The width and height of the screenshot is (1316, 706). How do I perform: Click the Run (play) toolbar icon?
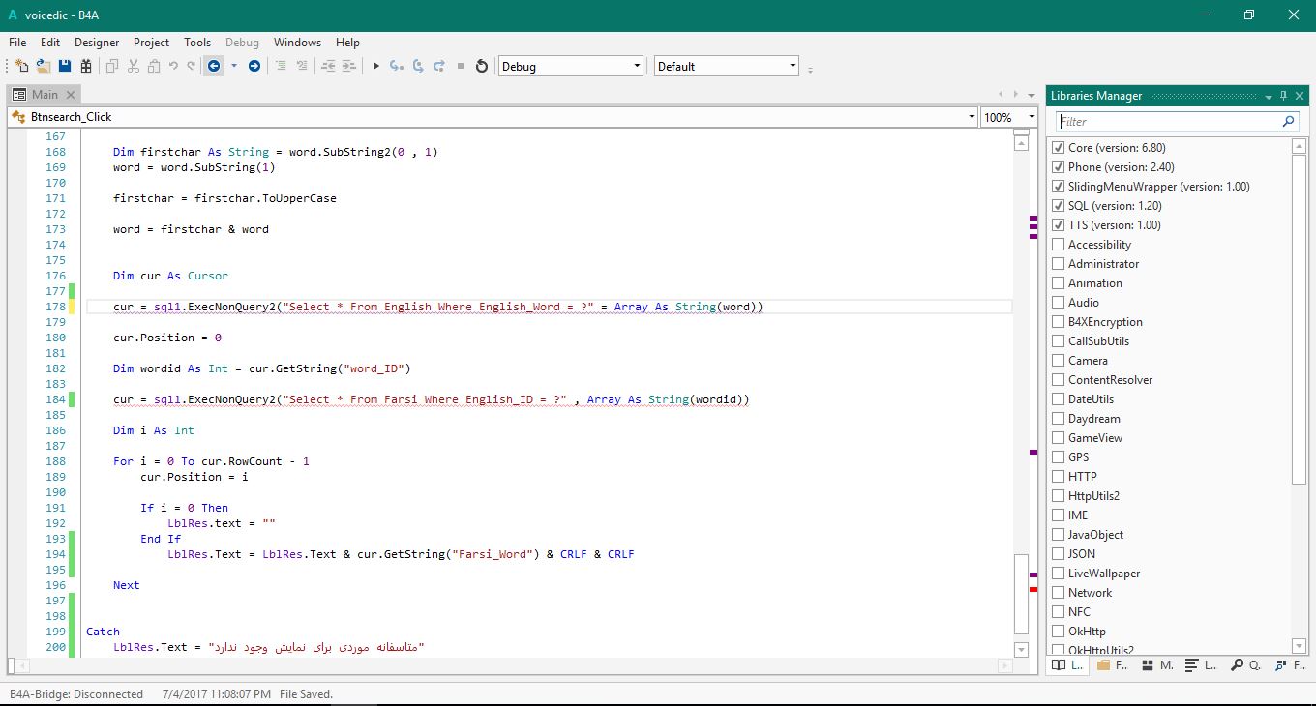point(376,66)
